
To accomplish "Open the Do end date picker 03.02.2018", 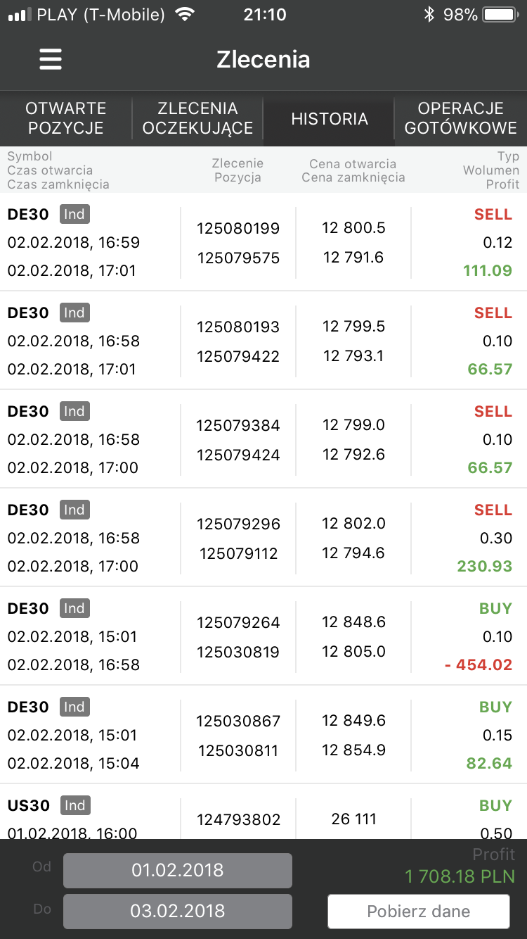I will point(178,911).
